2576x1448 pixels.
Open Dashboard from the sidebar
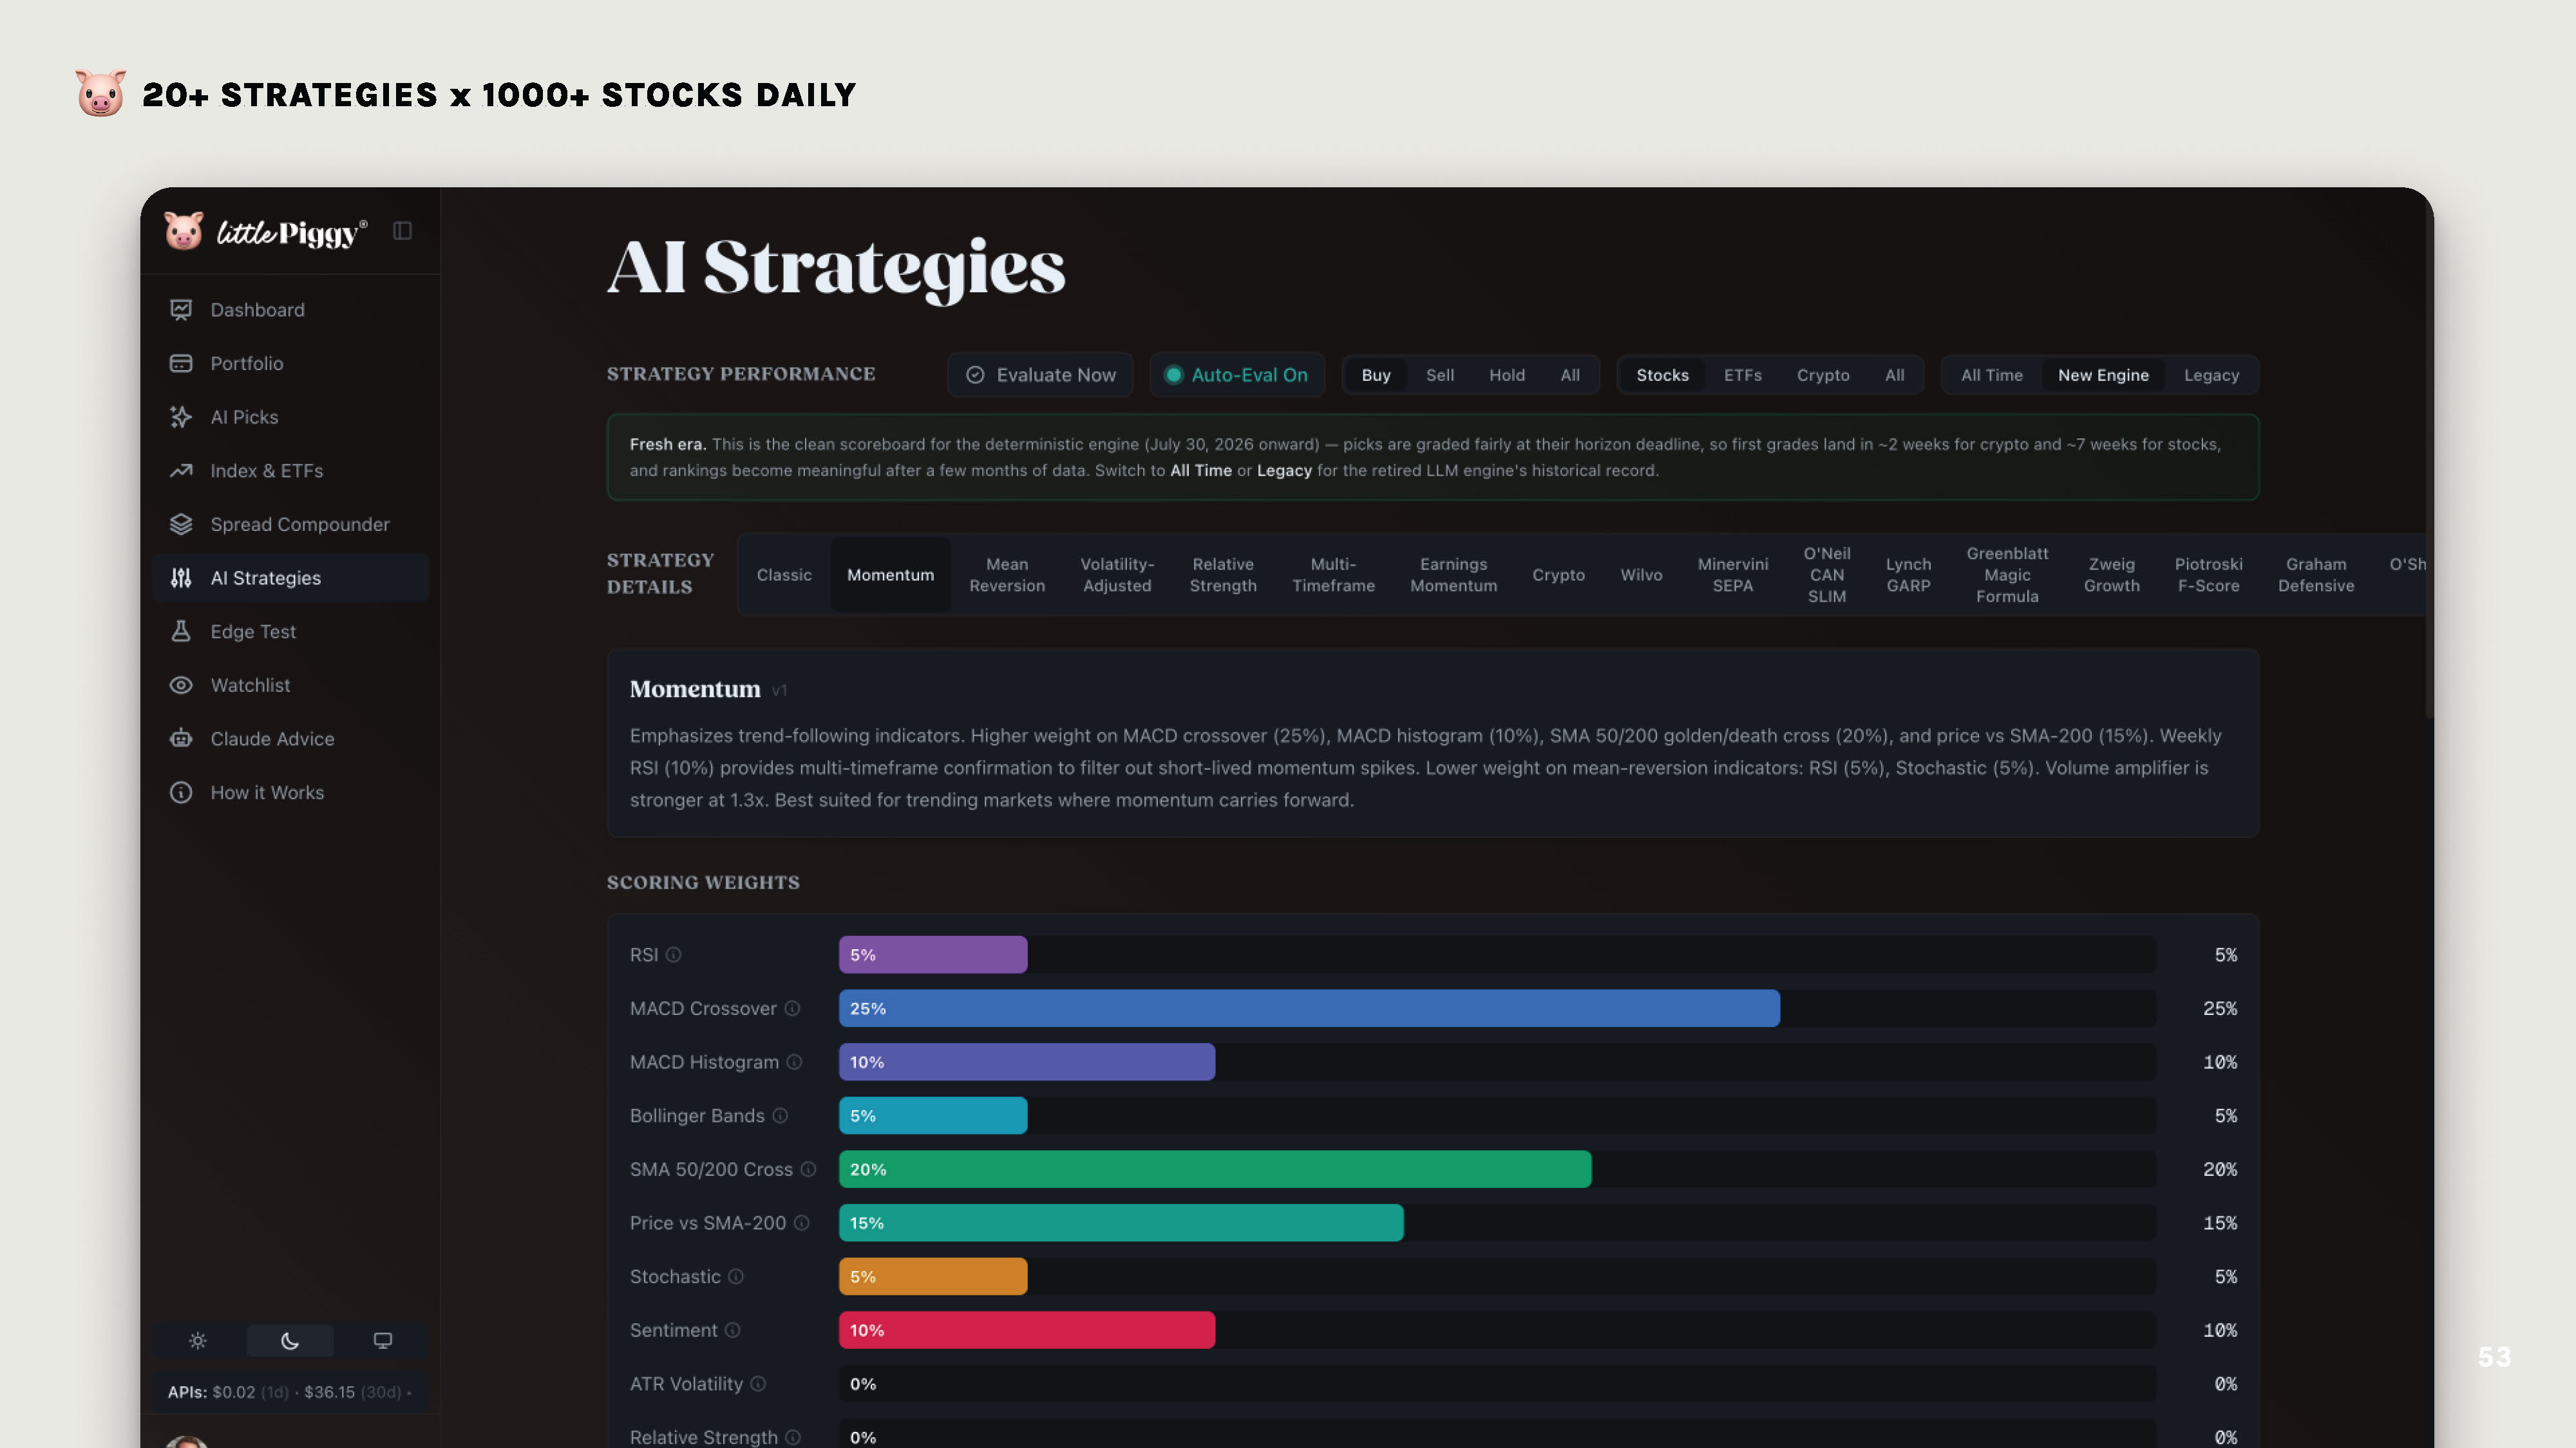coord(290,310)
